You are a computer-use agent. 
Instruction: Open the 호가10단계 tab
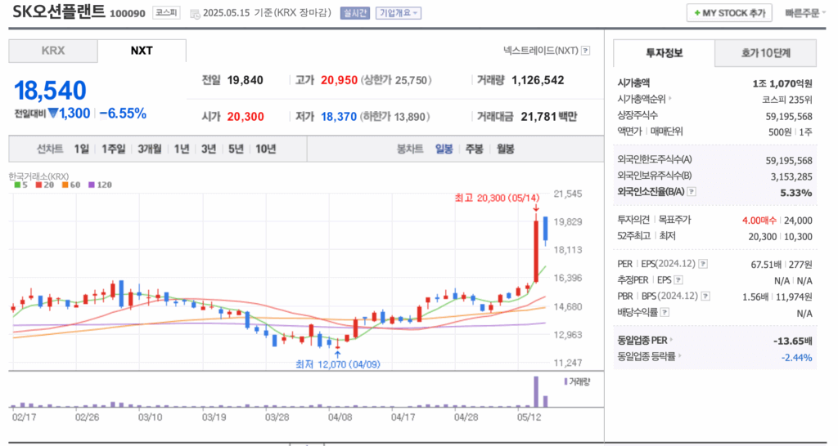click(765, 53)
